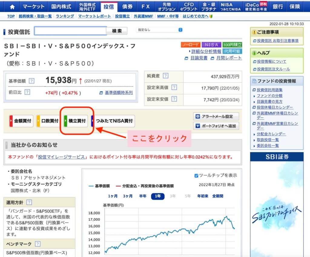
Task: Click the つみたてNISA買付 button
Action: [x=113, y=121]
